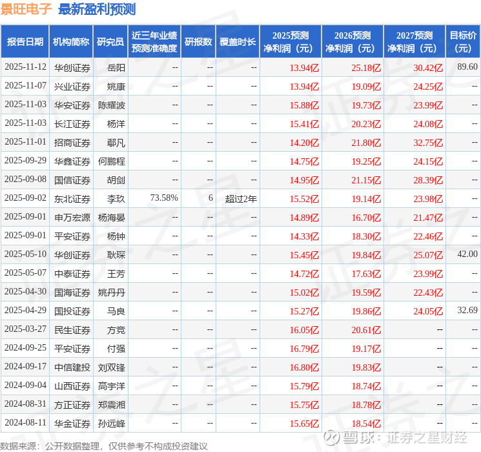481x452 pixels.
Task: Click the 20.61亿 profit value
Action: pyautogui.click(x=366, y=330)
